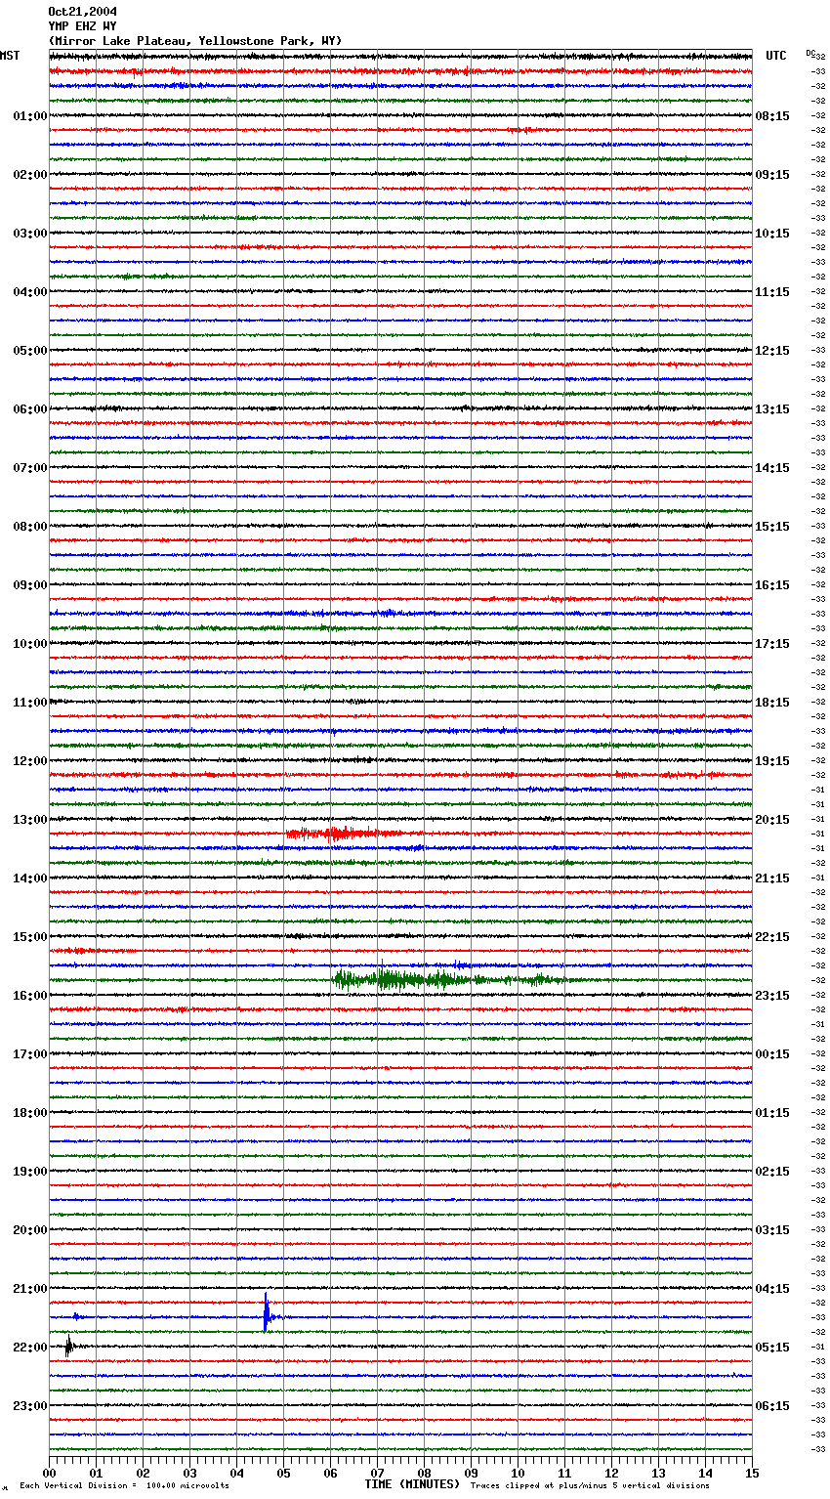Click the MST axis header
Viewport: 830px width, 1499px height.
tap(10, 56)
